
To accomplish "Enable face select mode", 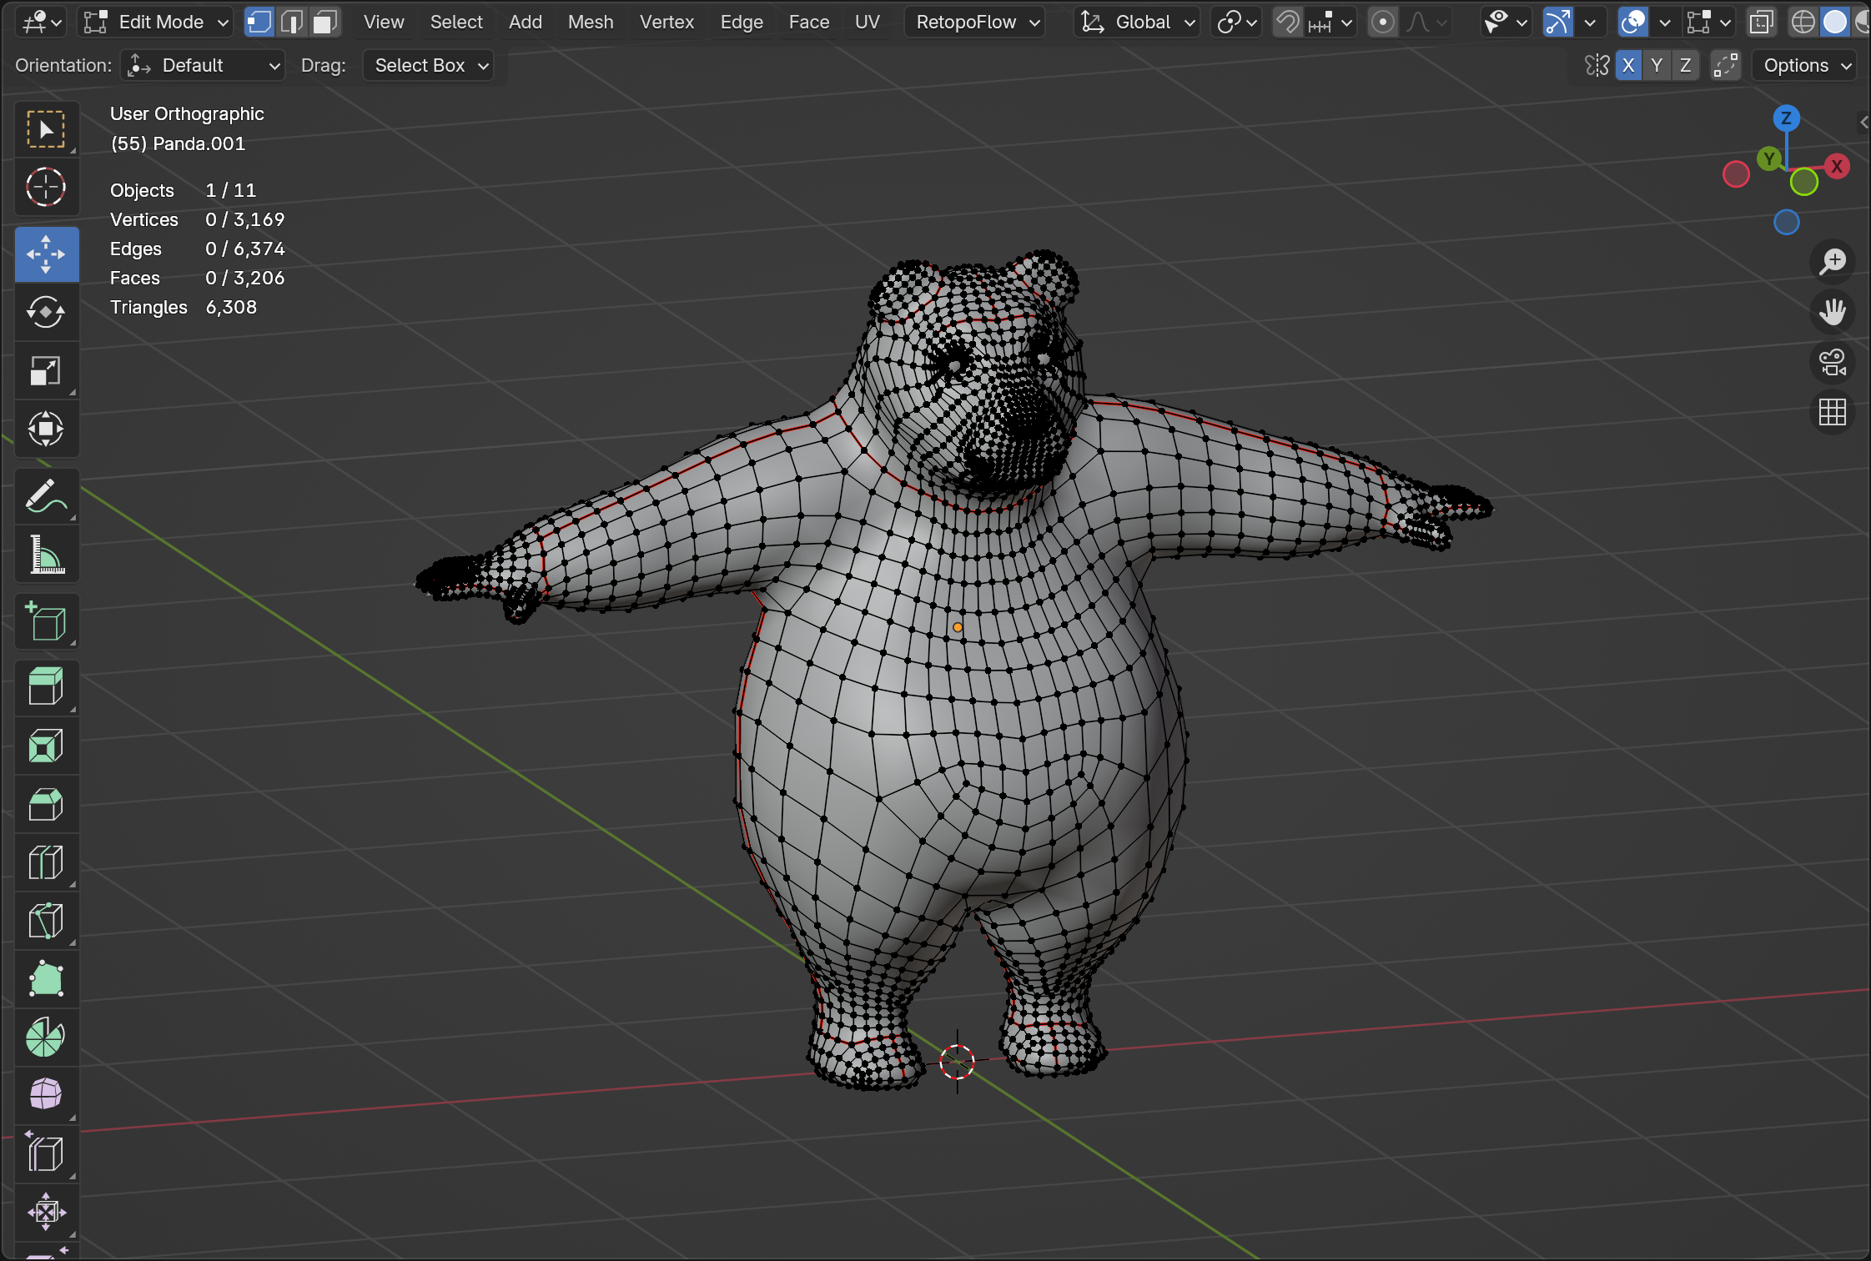I will [324, 22].
